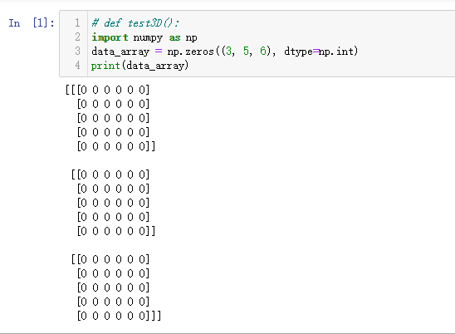Image resolution: width=455 pixels, height=334 pixels.
Task: Click line number 4 in the gutter
Action: coord(77,66)
